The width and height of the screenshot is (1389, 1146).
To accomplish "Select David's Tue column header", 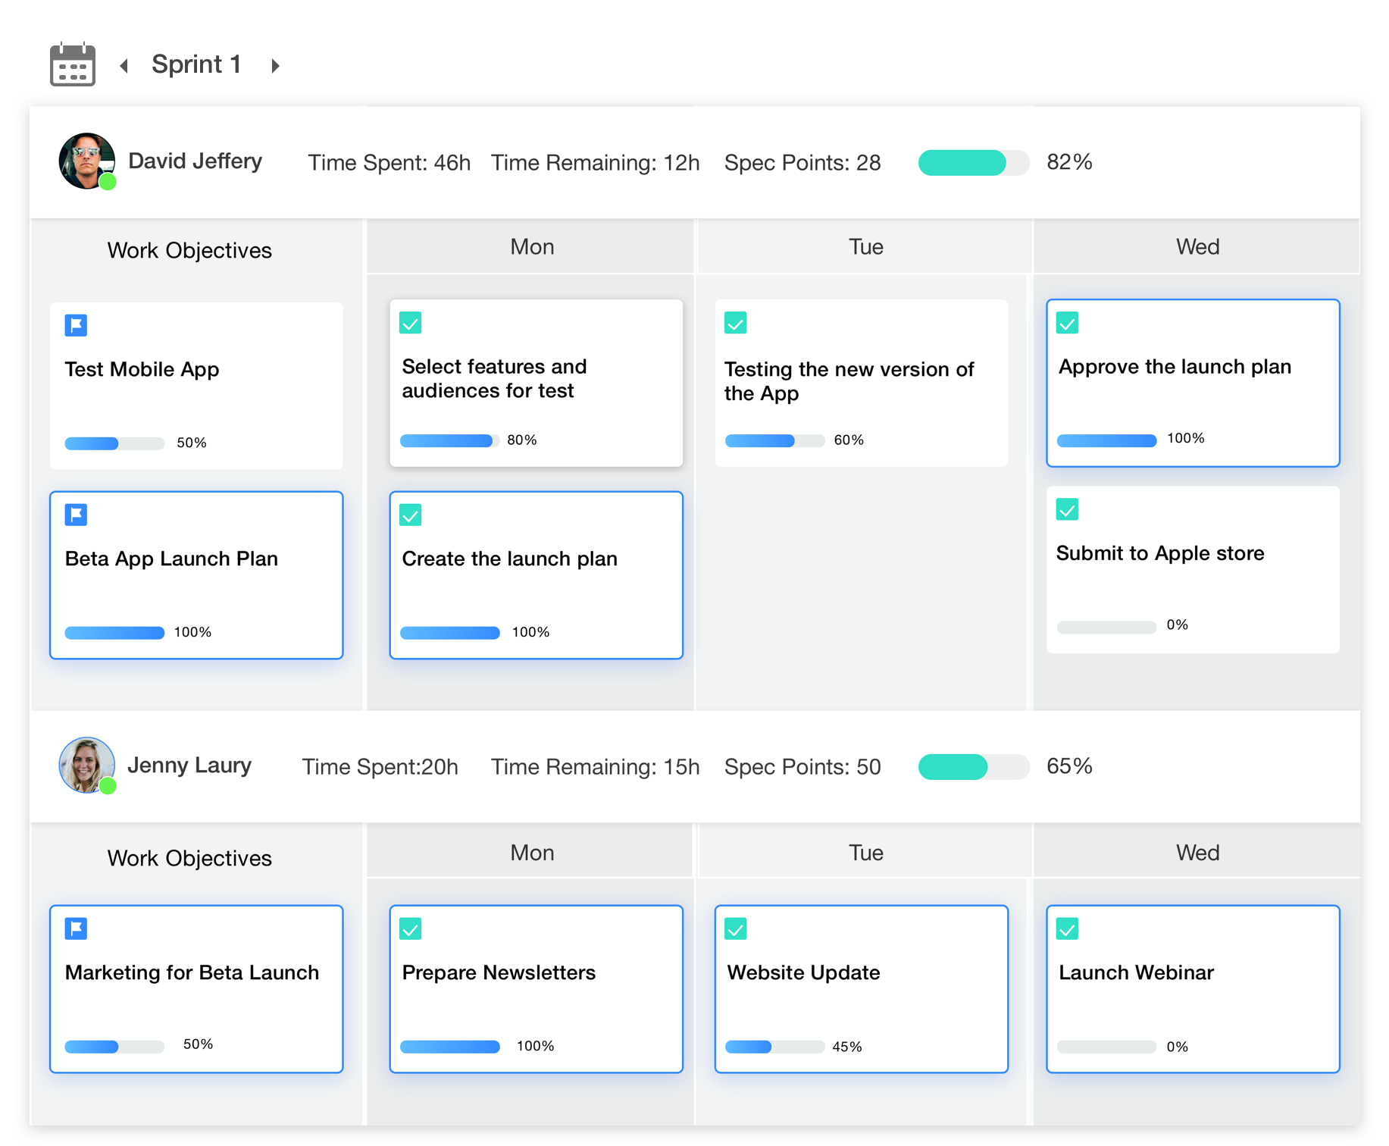I will point(865,247).
